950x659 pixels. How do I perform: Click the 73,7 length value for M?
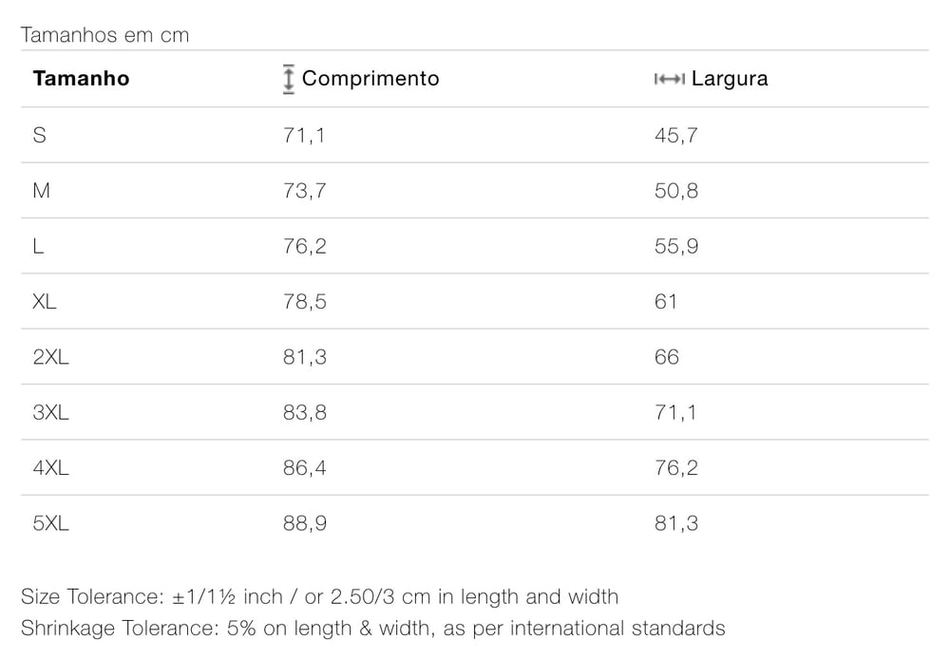point(304,191)
